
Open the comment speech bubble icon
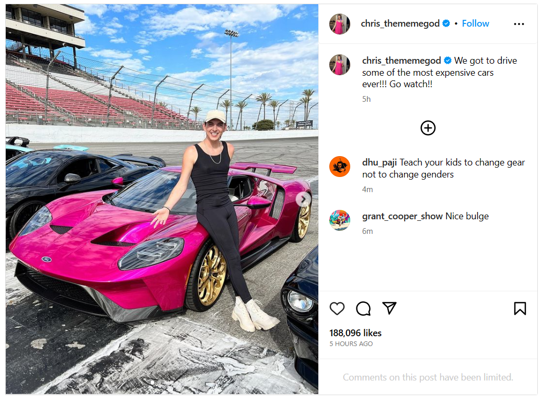click(x=363, y=309)
